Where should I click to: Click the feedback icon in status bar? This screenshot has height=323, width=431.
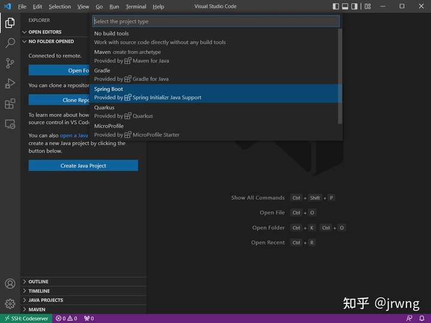coord(409,318)
